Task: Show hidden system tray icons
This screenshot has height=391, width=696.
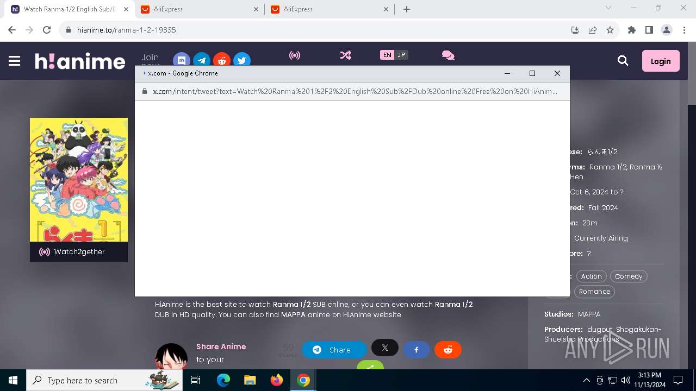Action: click(x=586, y=380)
